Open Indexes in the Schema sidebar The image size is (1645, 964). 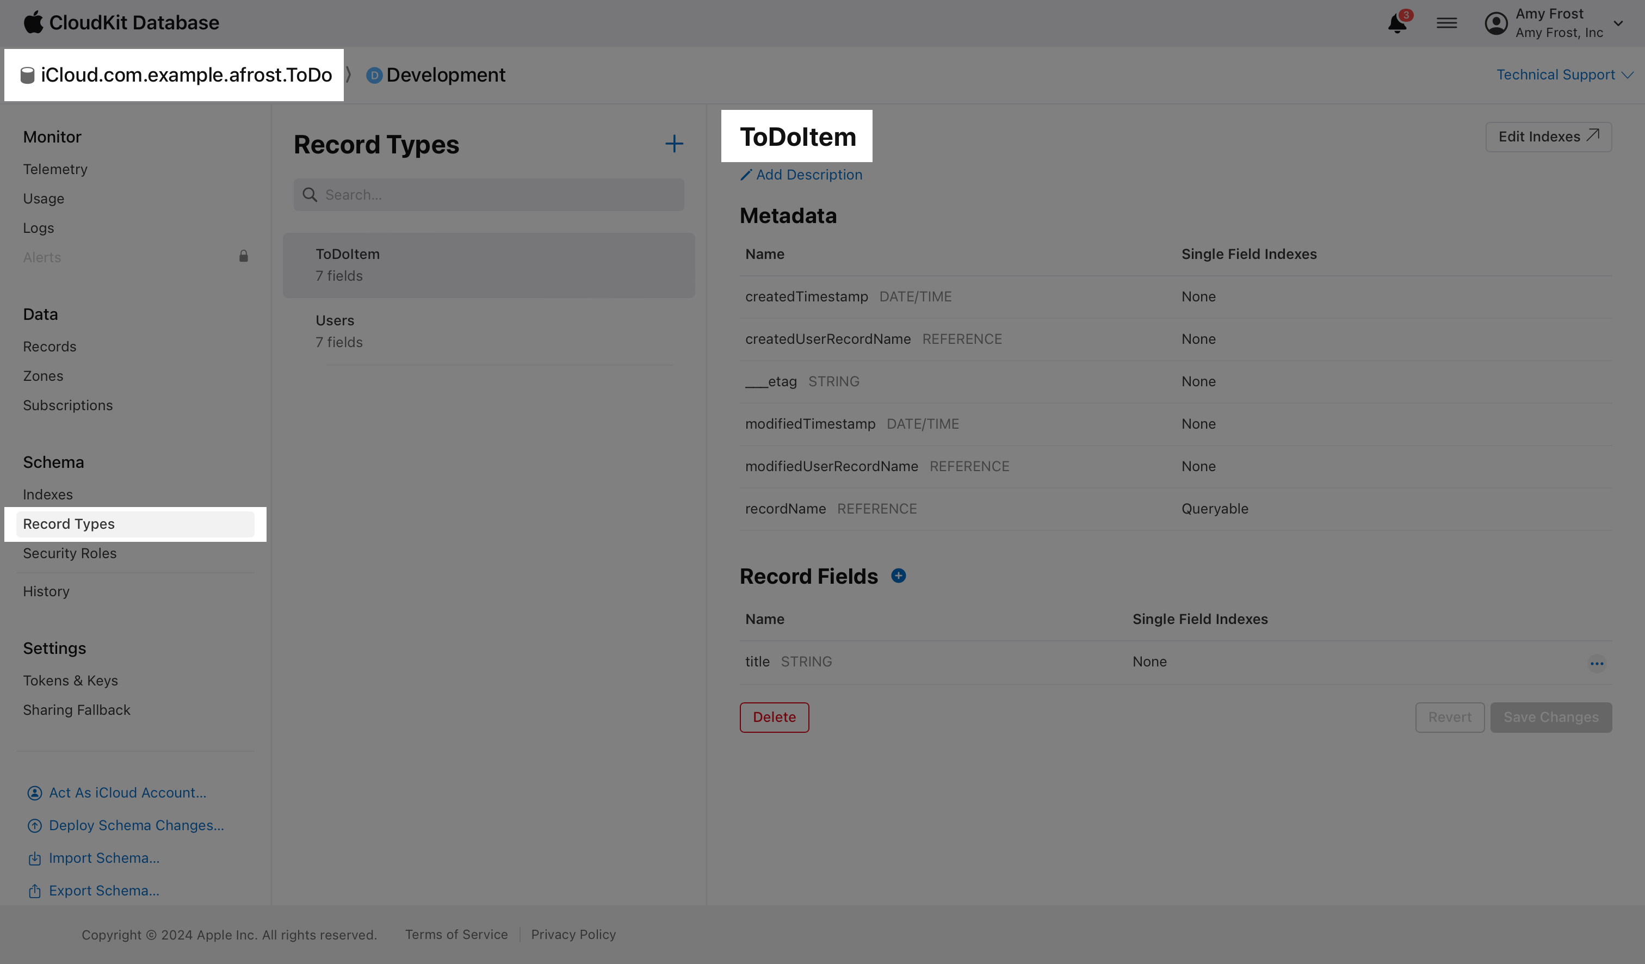point(48,494)
